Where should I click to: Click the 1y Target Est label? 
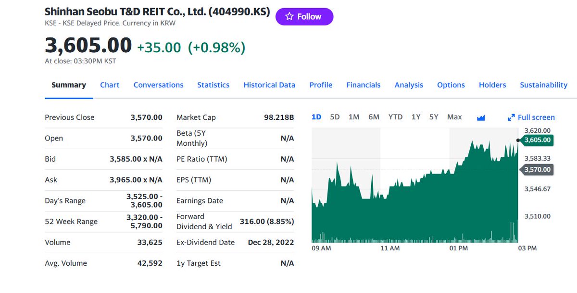pos(199,263)
